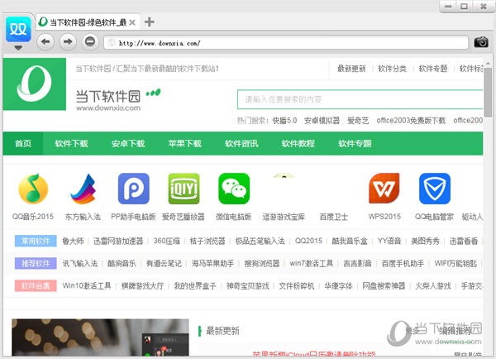Open 鲁大师 link
Screen dimensions: 496x359
73,242
